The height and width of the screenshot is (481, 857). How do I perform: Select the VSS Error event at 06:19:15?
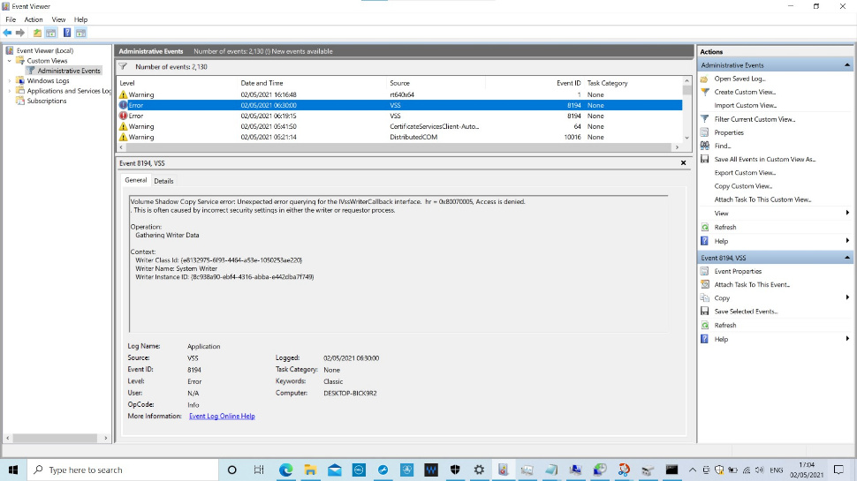[x=399, y=116]
